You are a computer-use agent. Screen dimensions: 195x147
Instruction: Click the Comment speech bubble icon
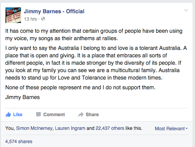click(x=38, y=115)
